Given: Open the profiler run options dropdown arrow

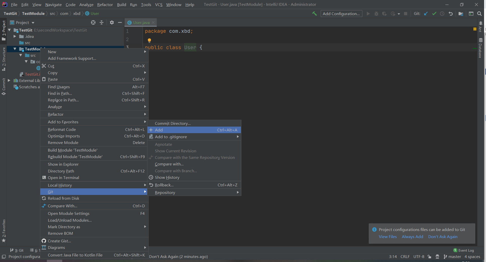Looking at the screenshot, I should pyautogui.click(x=399, y=14).
